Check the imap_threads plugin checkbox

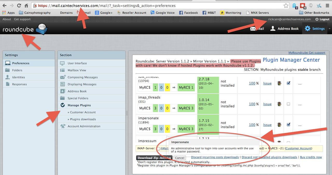(x=288, y=104)
